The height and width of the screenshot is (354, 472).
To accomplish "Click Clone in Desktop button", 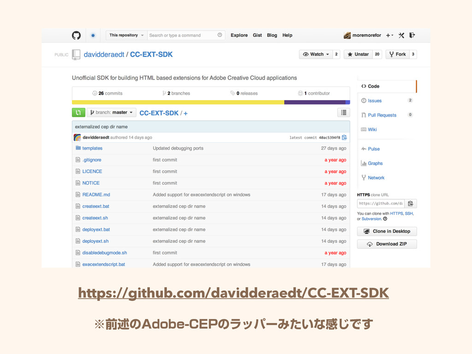I will click(387, 231).
